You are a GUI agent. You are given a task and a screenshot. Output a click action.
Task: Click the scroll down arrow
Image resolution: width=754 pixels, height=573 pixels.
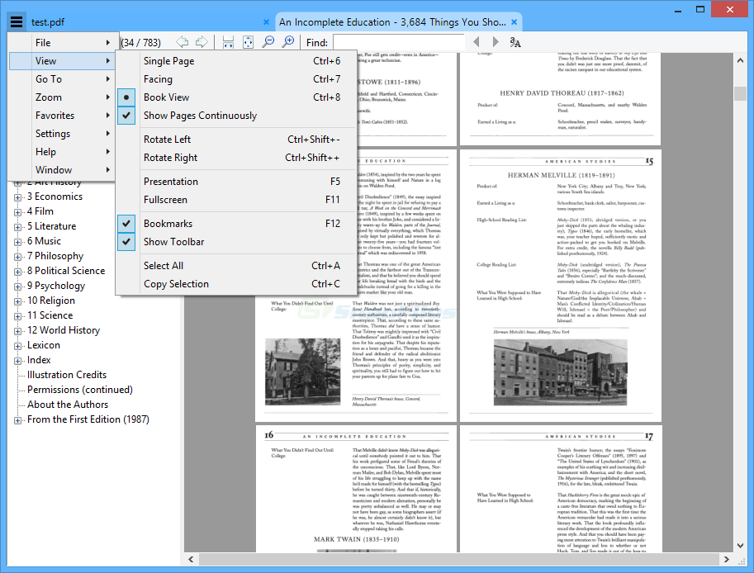[740, 546]
